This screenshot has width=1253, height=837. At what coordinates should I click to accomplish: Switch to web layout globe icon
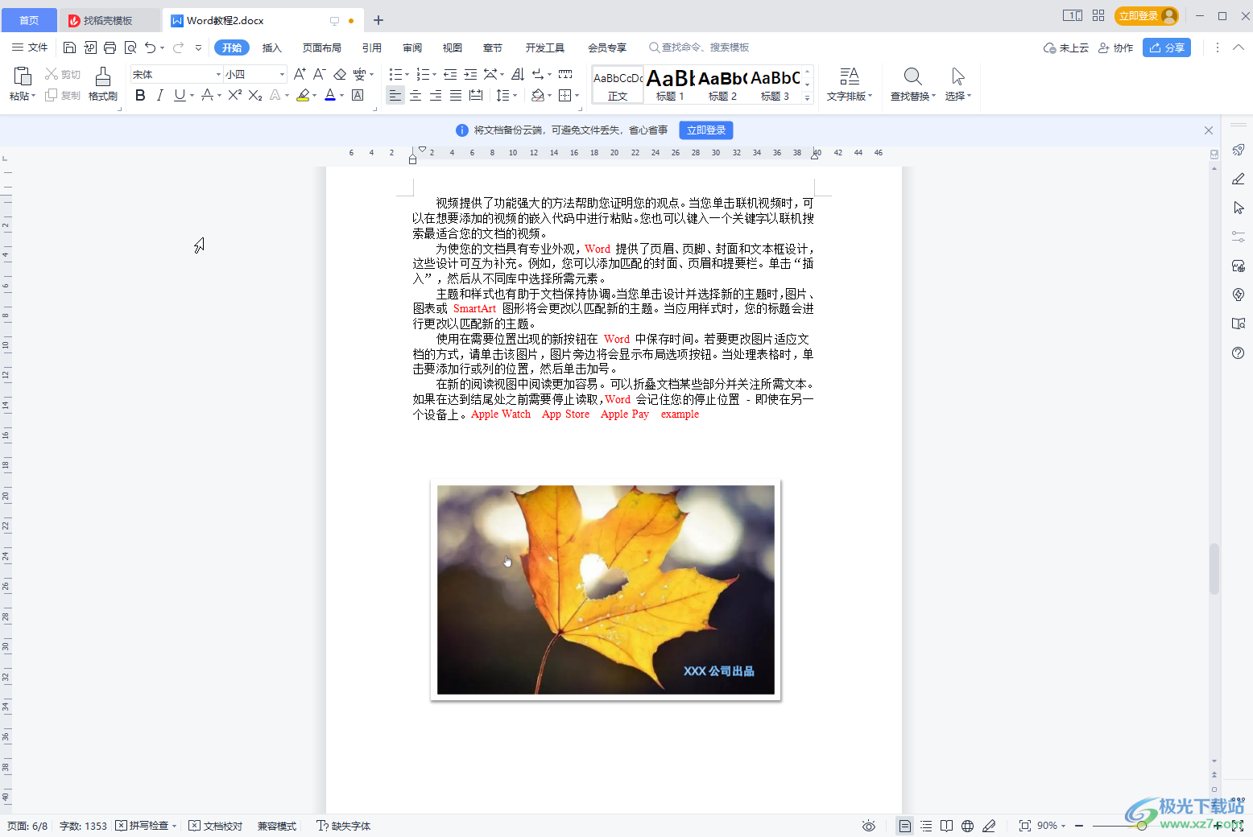coord(968,826)
